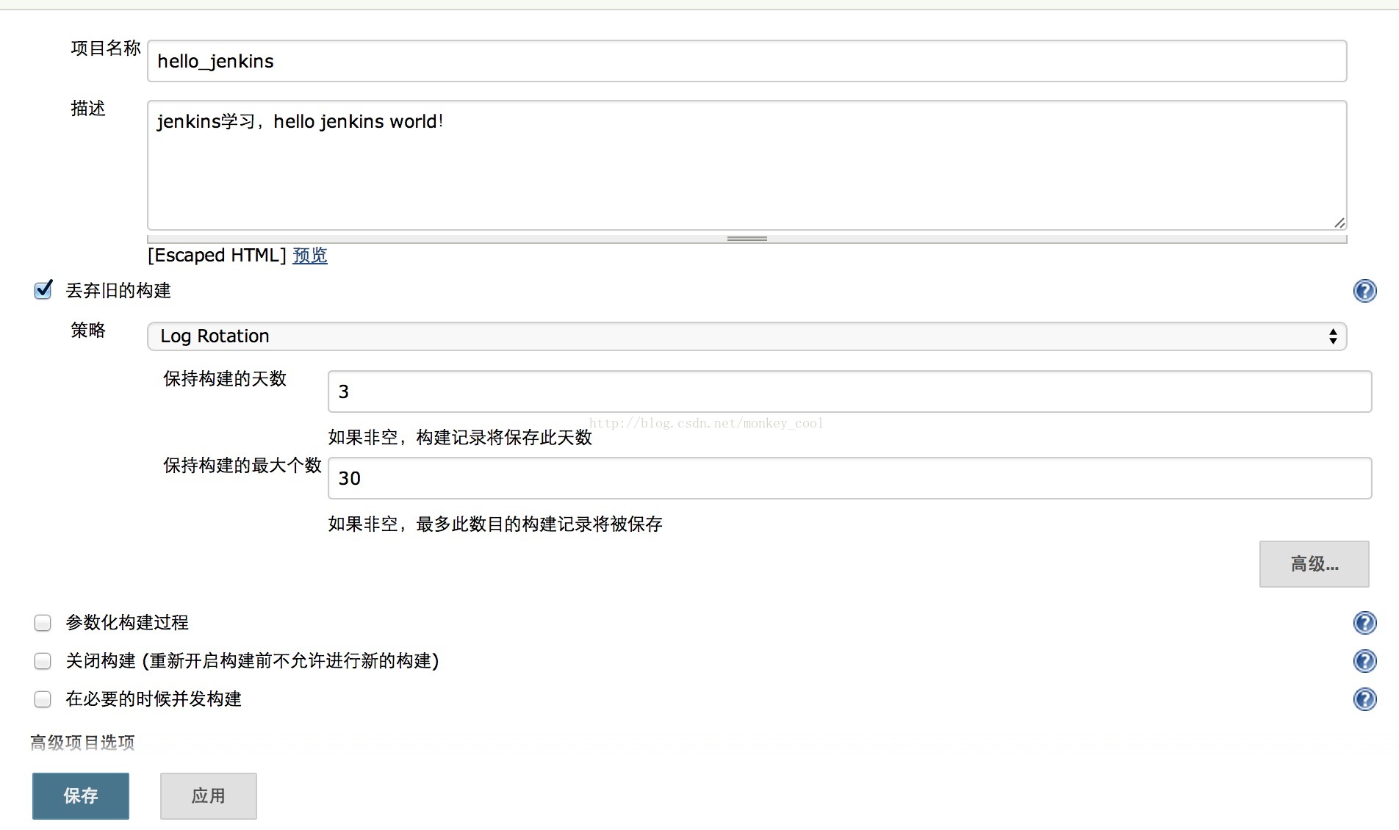The height and width of the screenshot is (830, 1399).
Task: Uncheck the 丢弃旧的构建 checkbox
Action: [43, 290]
